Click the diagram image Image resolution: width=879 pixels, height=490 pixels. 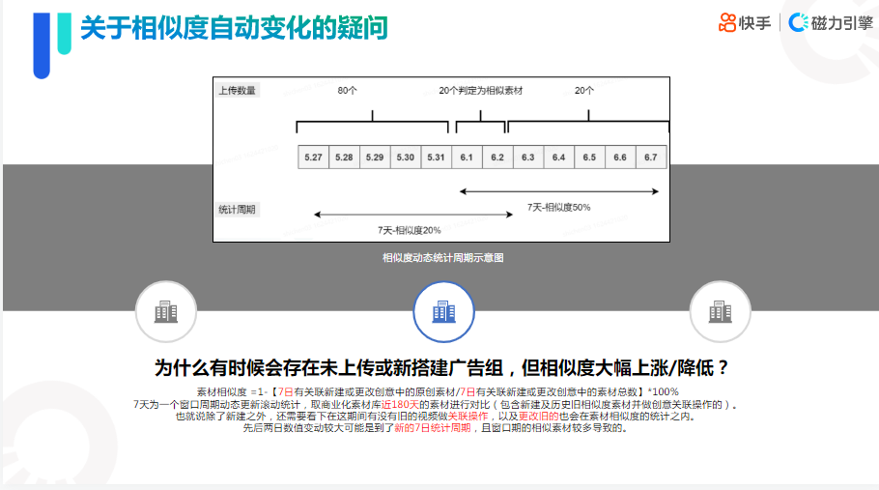[x=441, y=159]
